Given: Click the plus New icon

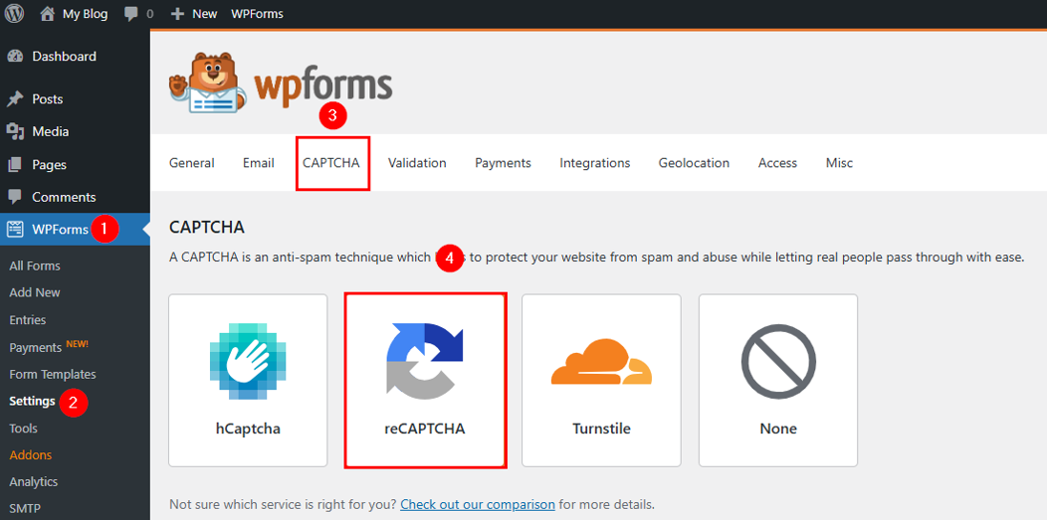Looking at the screenshot, I should (177, 14).
